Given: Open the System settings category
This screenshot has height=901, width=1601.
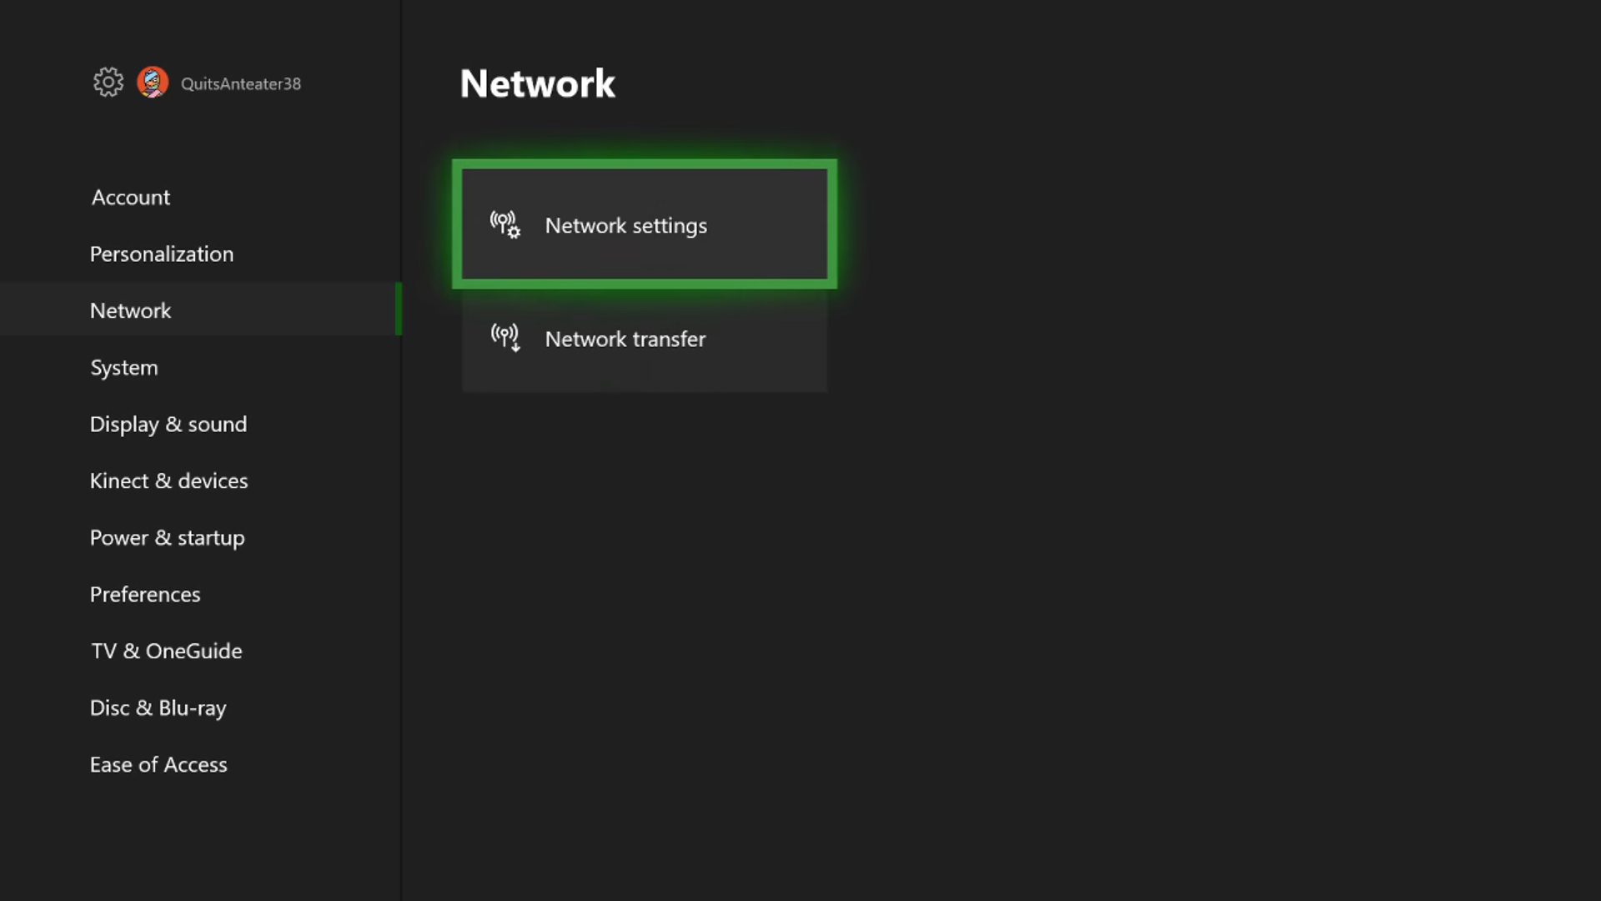Looking at the screenshot, I should coord(124,367).
